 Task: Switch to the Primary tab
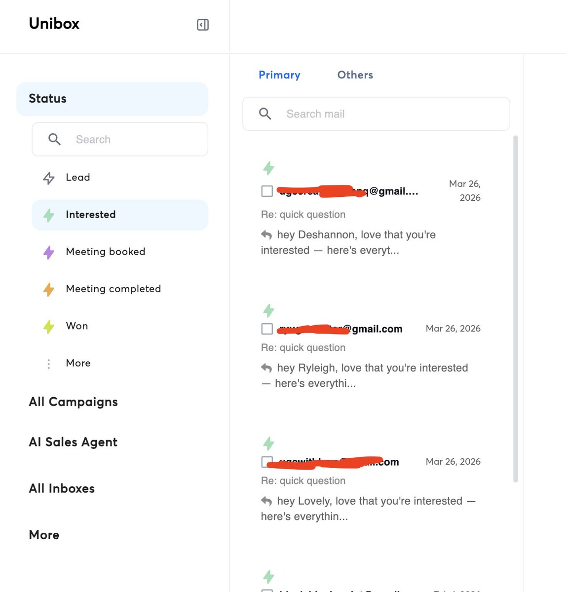pyautogui.click(x=279, y=75)
